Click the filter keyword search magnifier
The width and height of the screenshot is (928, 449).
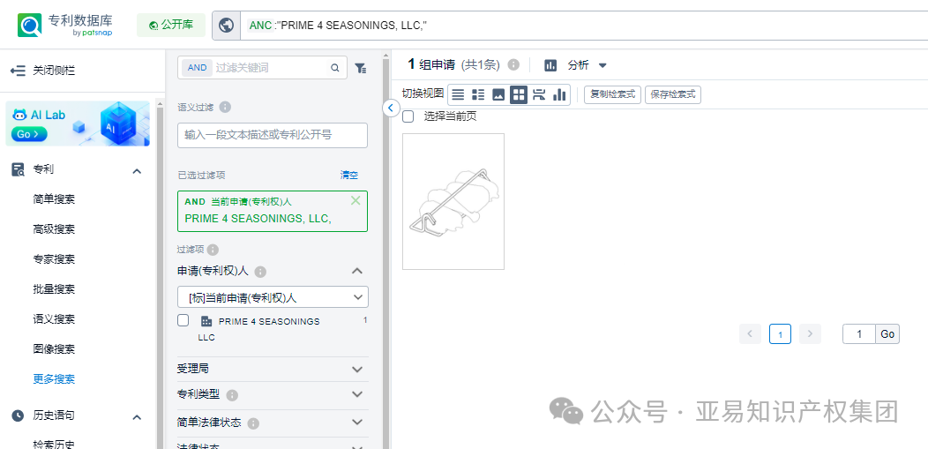click(x=335, y=68)
